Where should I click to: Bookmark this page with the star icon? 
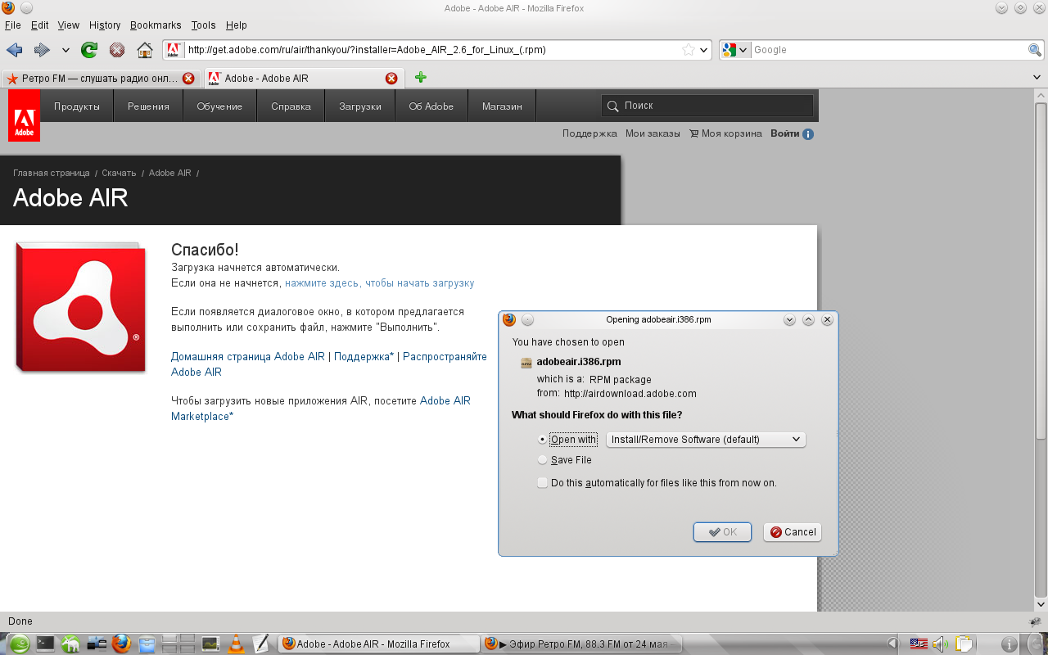pyautogui.click(x=689, y=50)
